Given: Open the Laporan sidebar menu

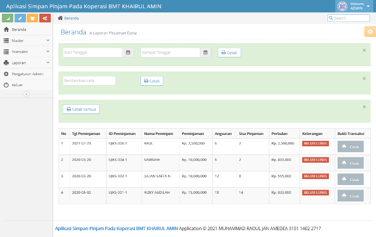Looking at the screenshot, I should (27, 63).
